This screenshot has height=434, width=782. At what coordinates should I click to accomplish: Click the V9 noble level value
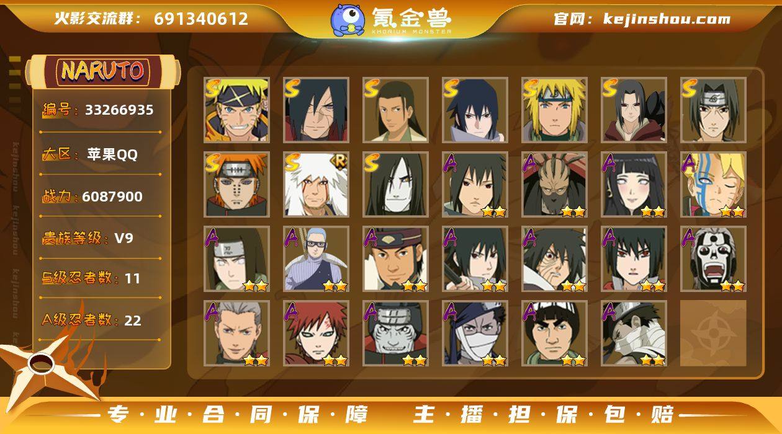click(x=124, y=238)
